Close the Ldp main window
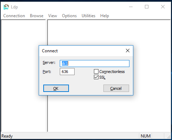172x140 pixels. click(163, 7)
